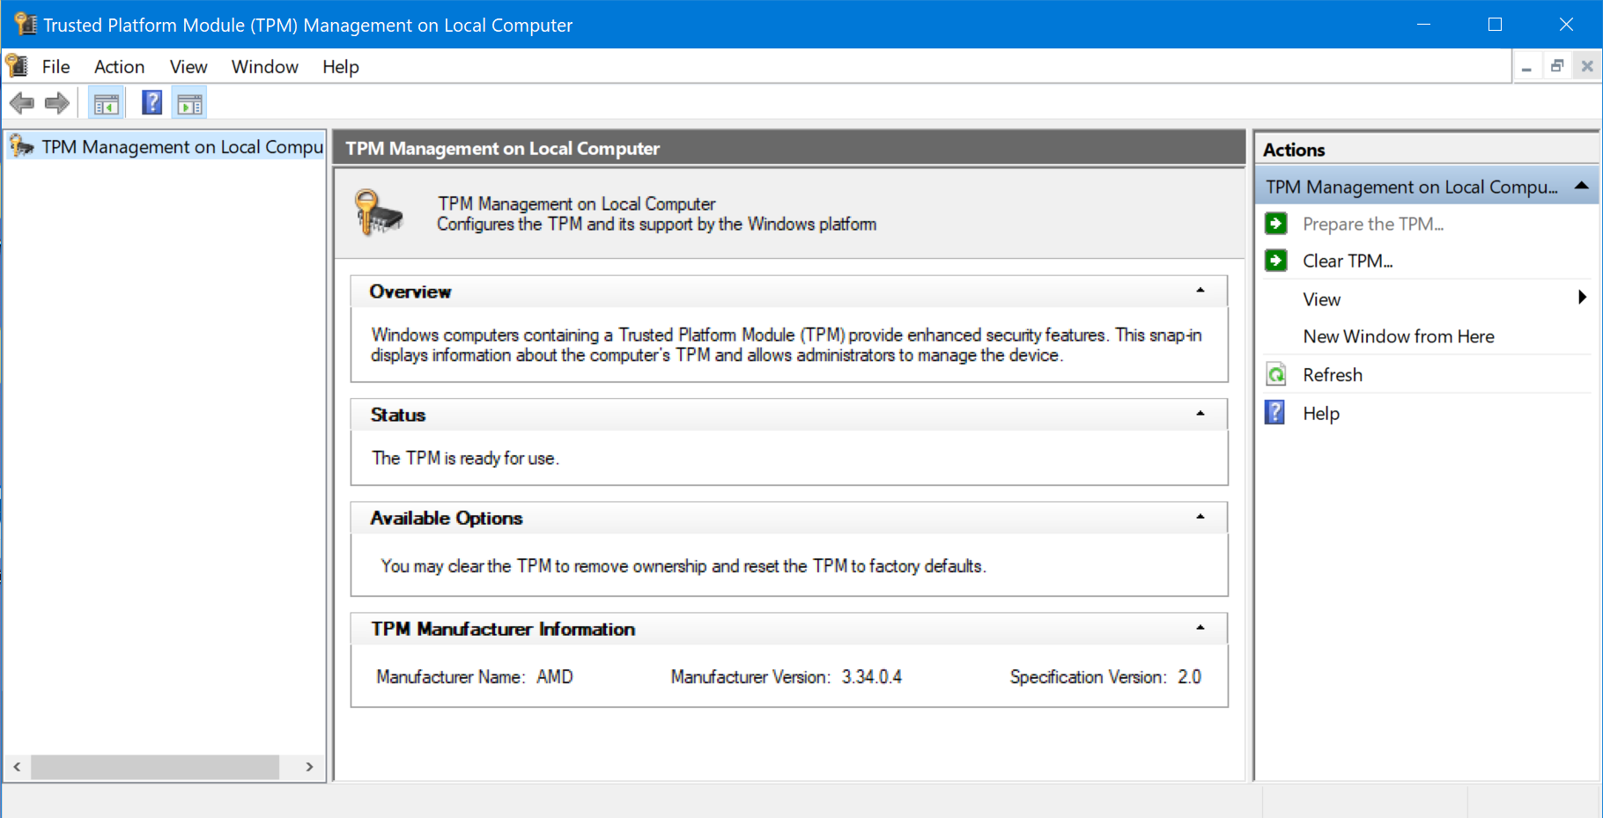Image resolution: width=1603 pixels, height=818 pixels.
Task: Click Prepare the TPM action
Action: [x=1372, y=224]
